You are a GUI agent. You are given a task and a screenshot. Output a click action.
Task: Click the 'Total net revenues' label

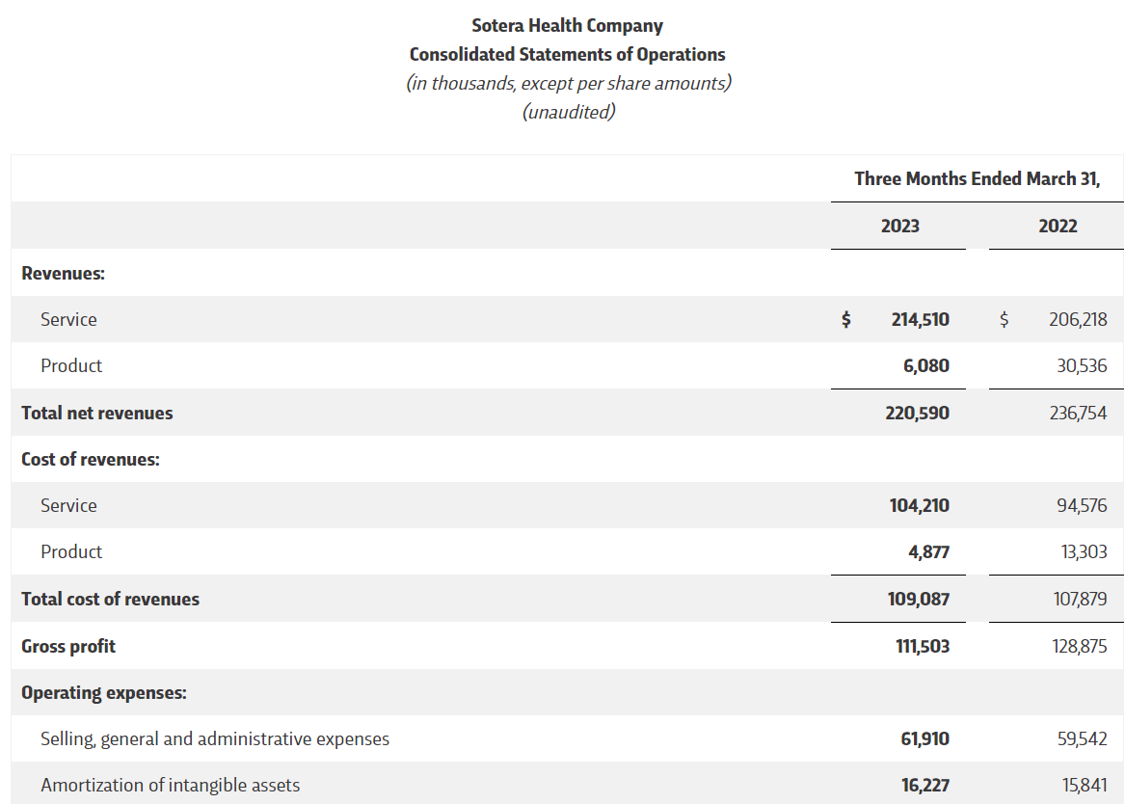[x=96, y=414]
